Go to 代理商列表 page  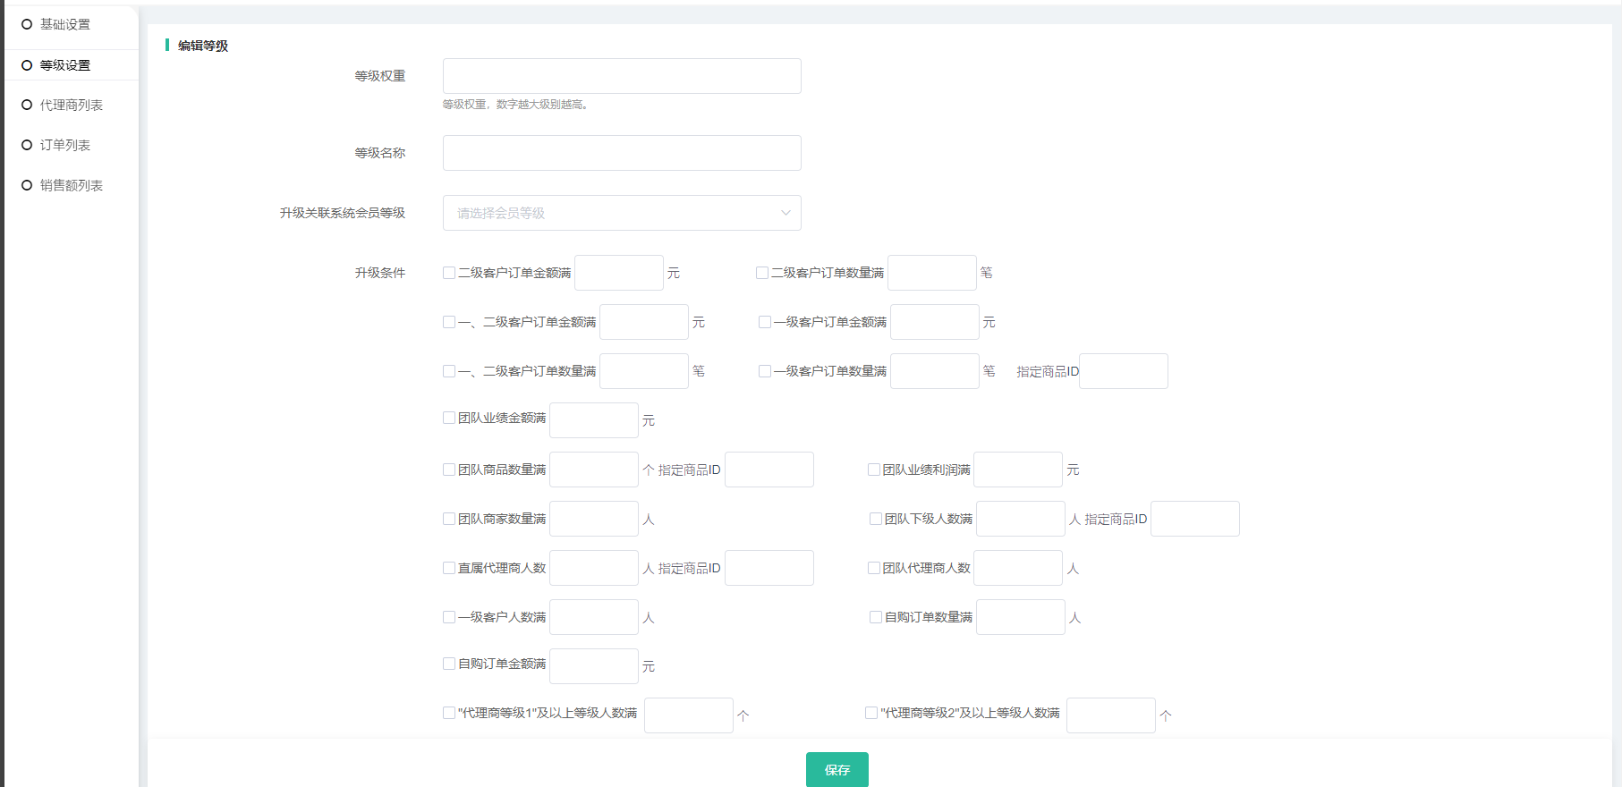click(71, 106)
